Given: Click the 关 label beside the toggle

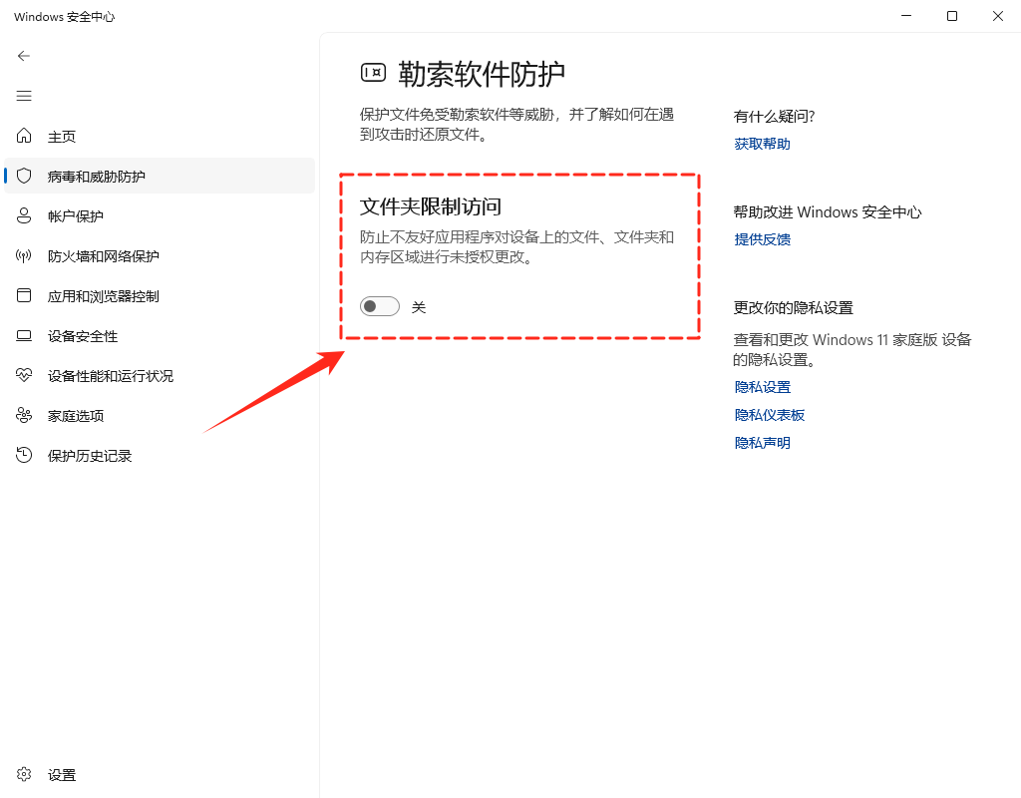Looking at the screenshot, I should tap(419, 307).
